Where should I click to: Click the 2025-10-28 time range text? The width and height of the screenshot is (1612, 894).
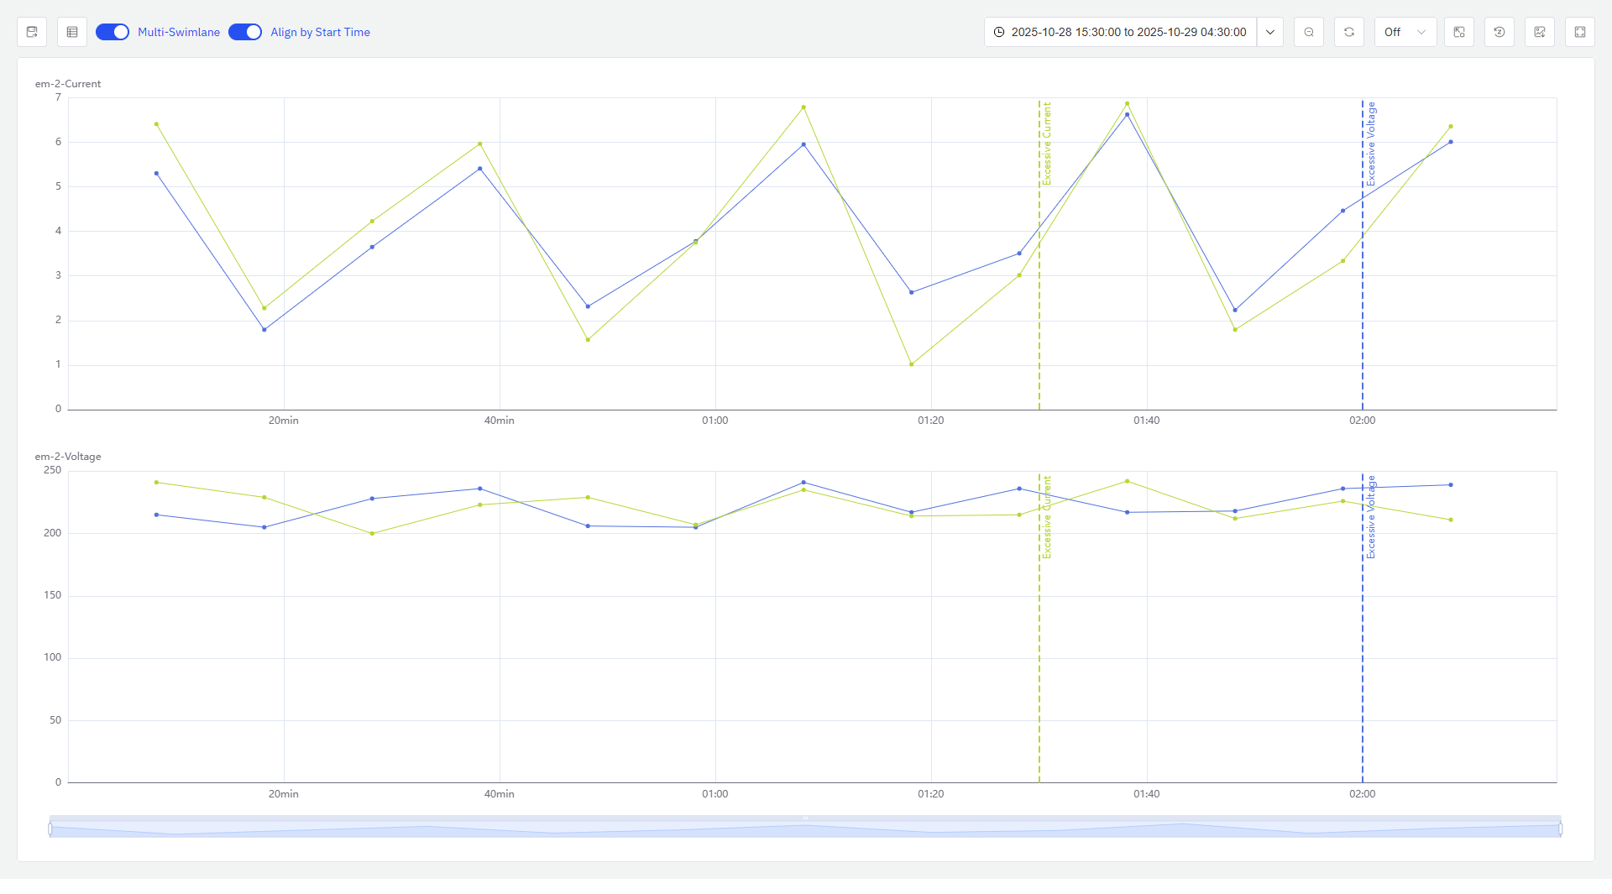[1129, 32]
